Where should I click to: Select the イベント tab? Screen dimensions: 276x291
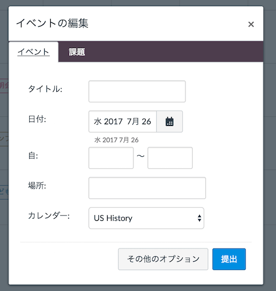[x=34, y=52]
